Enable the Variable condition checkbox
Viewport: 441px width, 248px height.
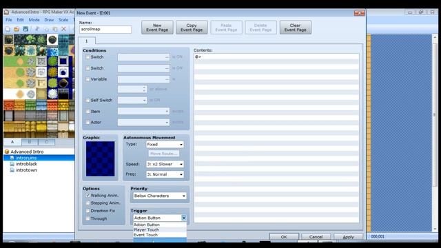88,79
